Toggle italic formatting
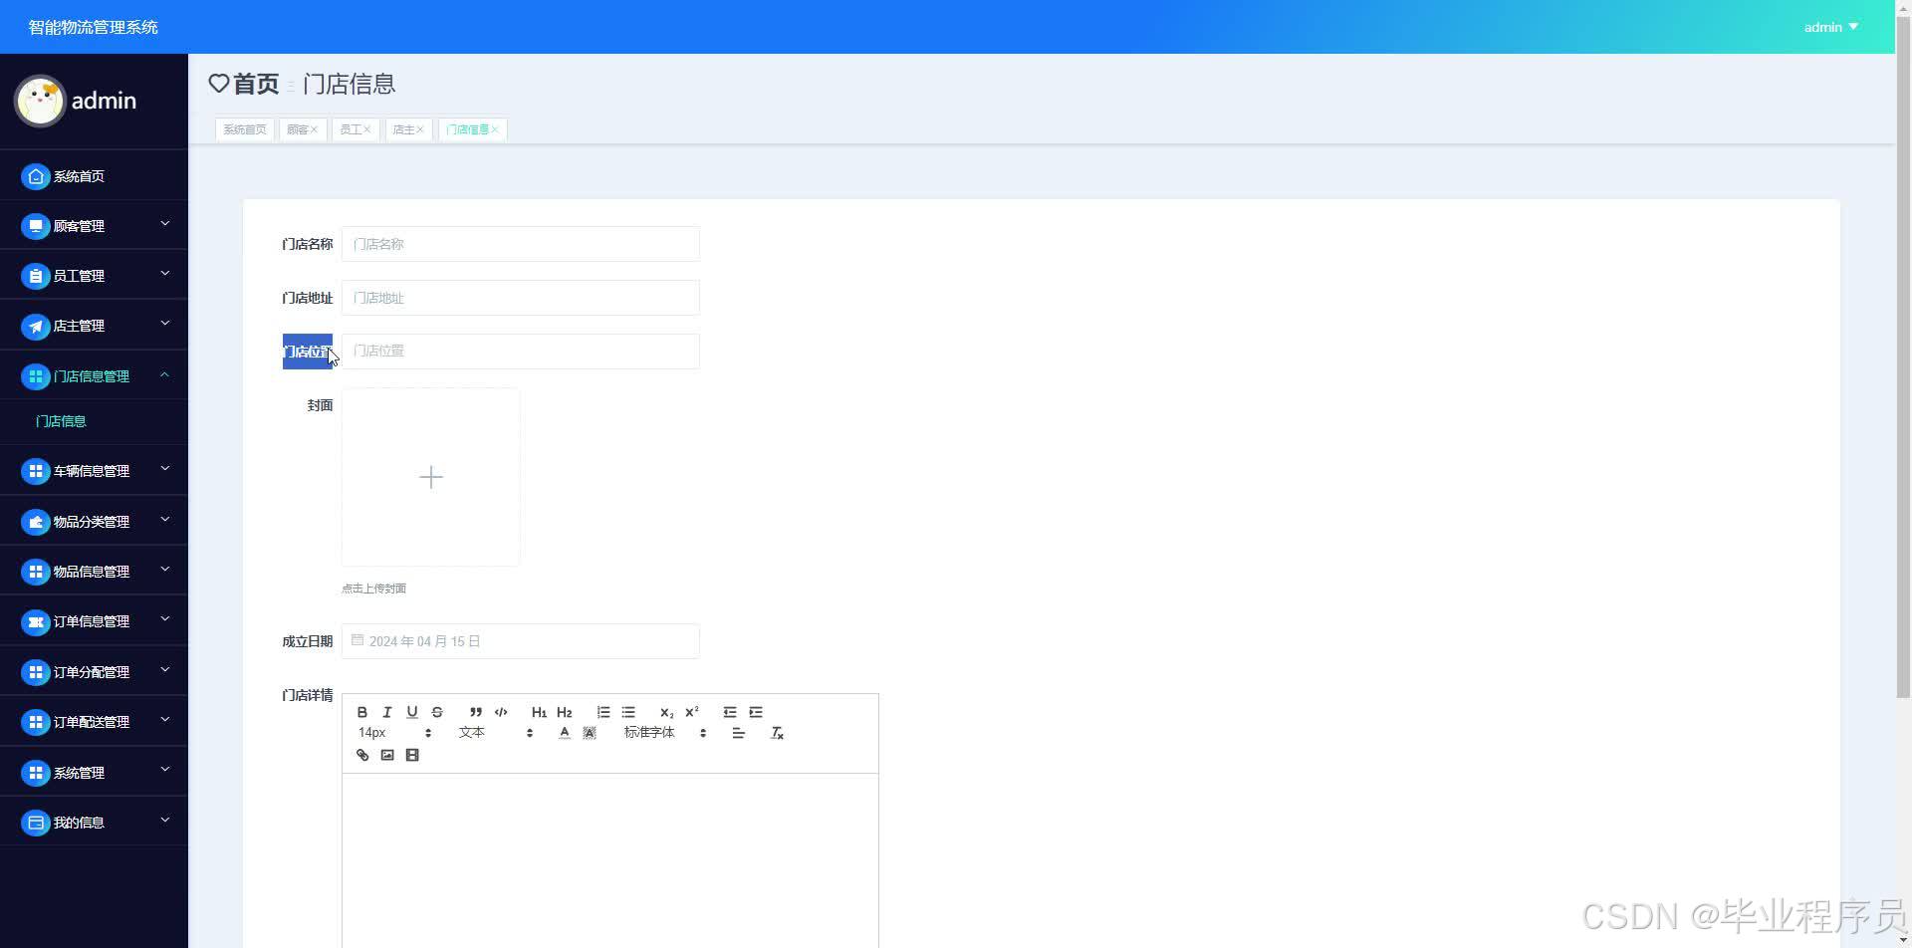Image resolution: width=1912 pixels, height=948 pixels. pos(387,712)
